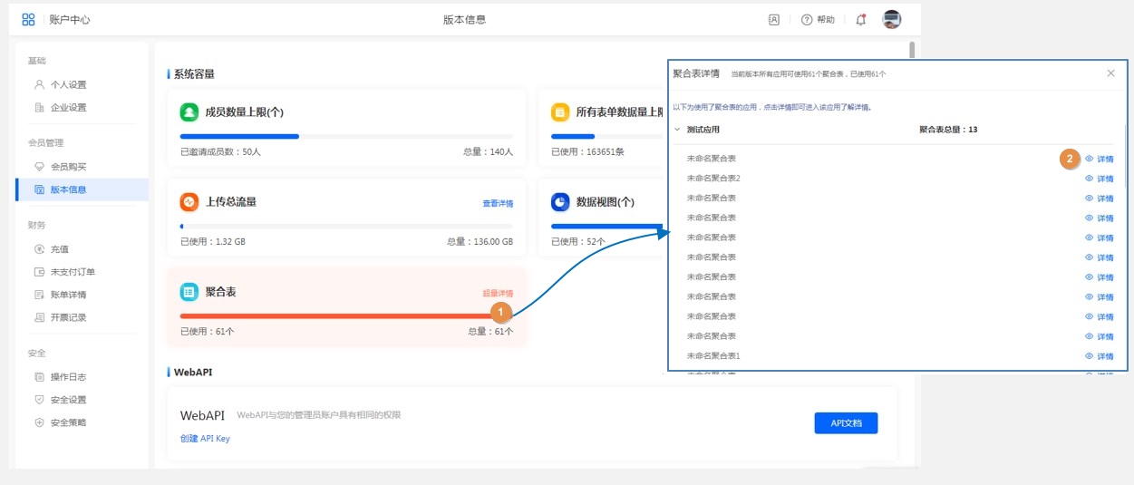Screen dimensions: 1134x485
Task: Click the teal 聚合表 card icon
Action: 189,292
